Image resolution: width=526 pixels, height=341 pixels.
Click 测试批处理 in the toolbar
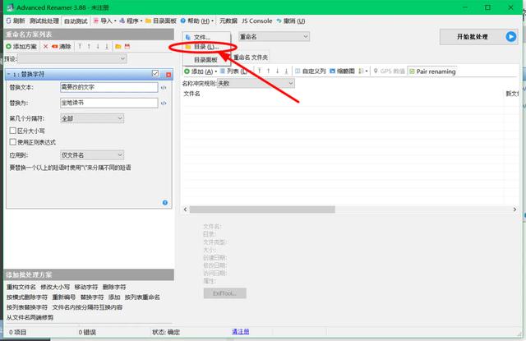[44, 21]
